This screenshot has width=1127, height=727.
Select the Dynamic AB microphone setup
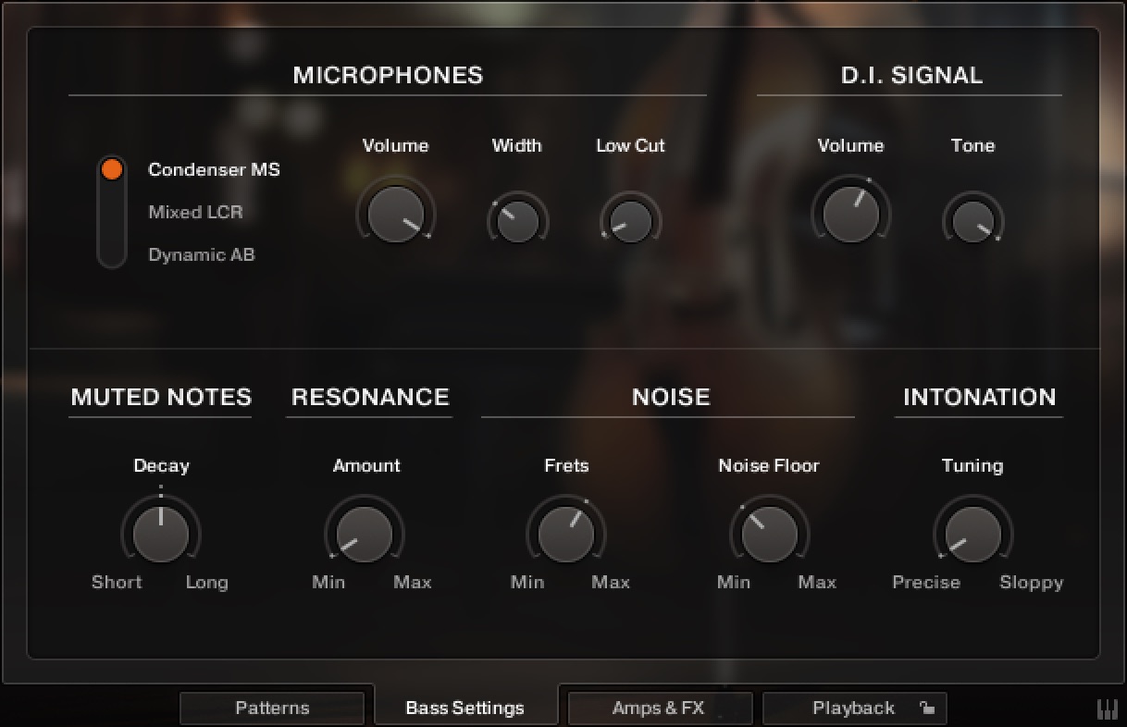(200, 254)
